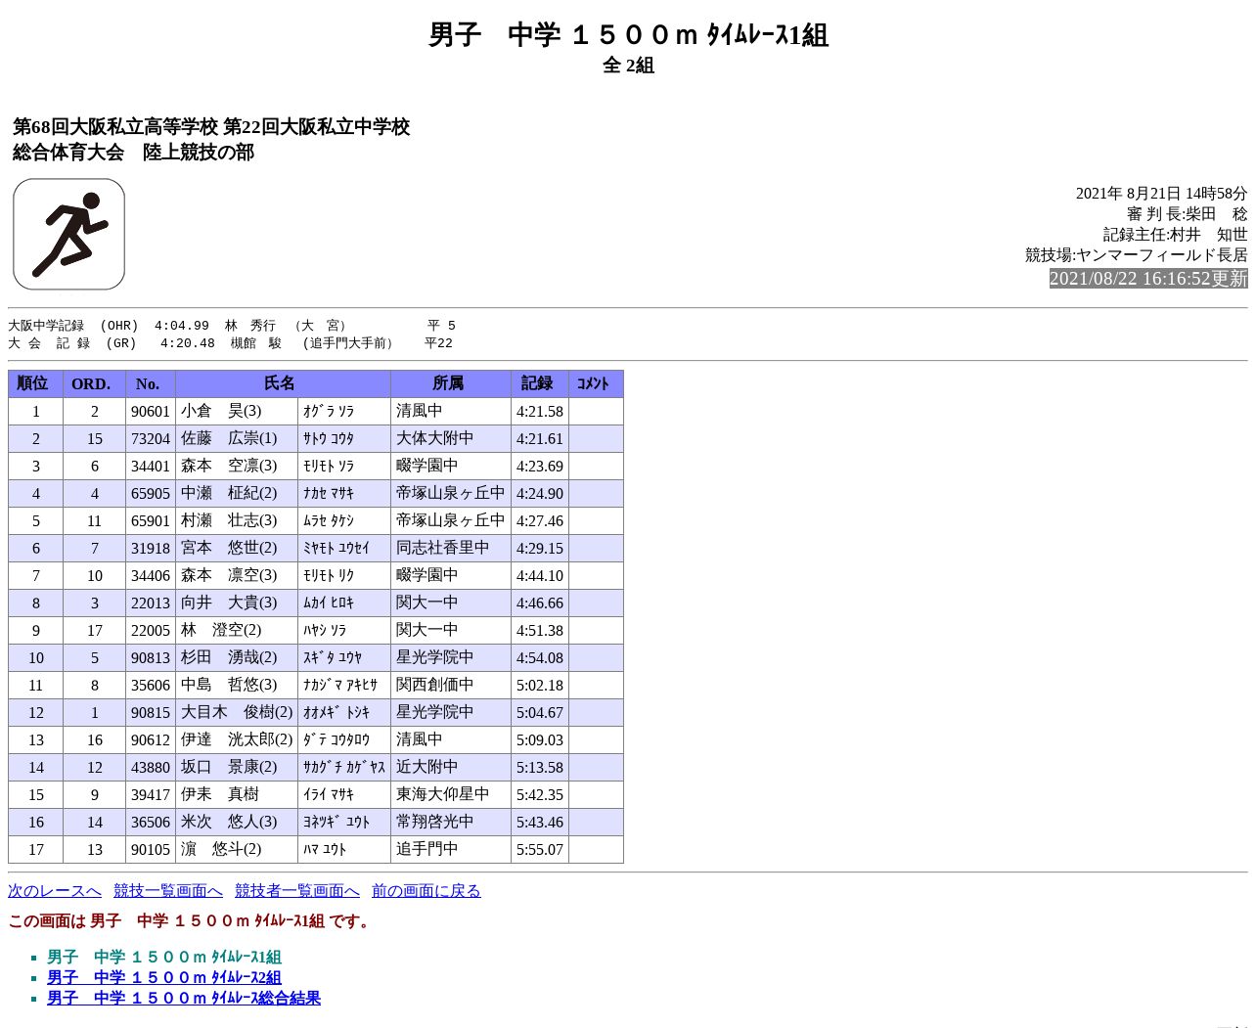The height and width of the screenshot is (1028, 1256).
Task: Click bib number 43880
Action: [151, 768]
